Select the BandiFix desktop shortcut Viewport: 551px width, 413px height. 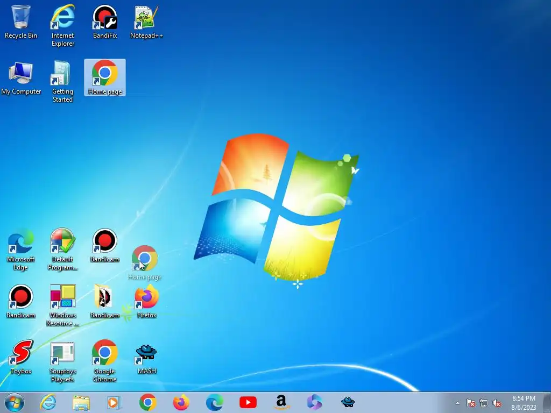click(105, 22)
